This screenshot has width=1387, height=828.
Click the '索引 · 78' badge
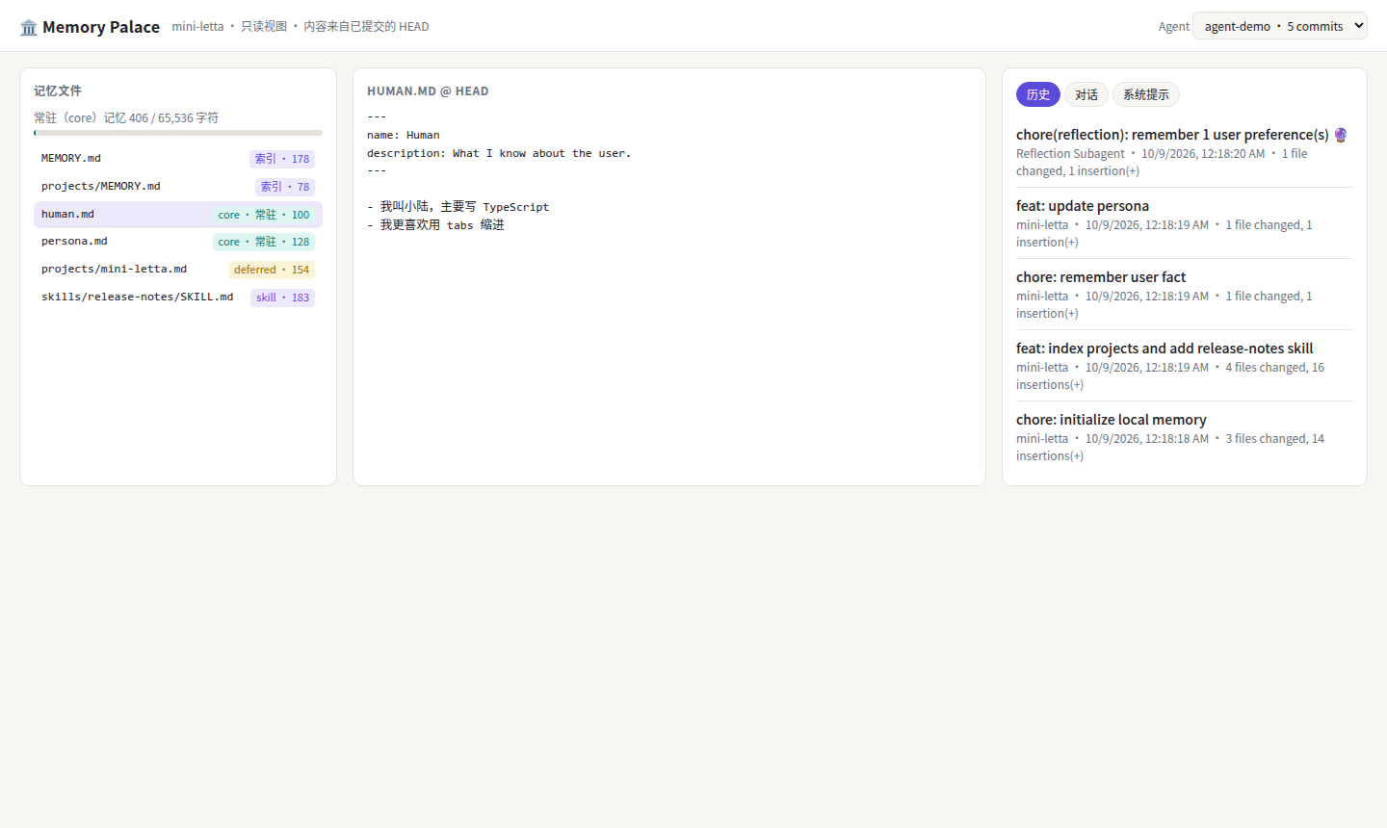click(x=285, y=187)
